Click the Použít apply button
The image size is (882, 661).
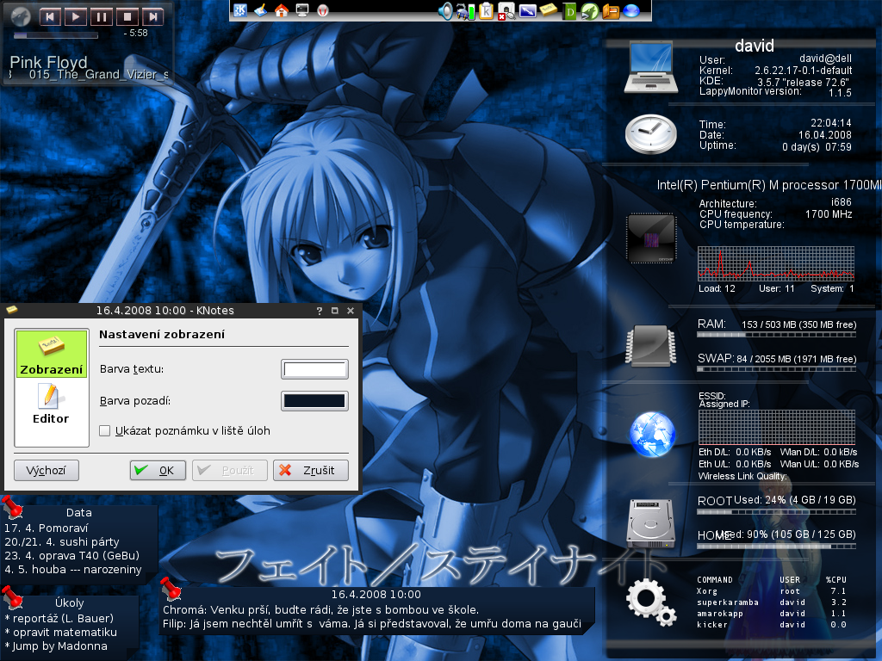[229, 471]
